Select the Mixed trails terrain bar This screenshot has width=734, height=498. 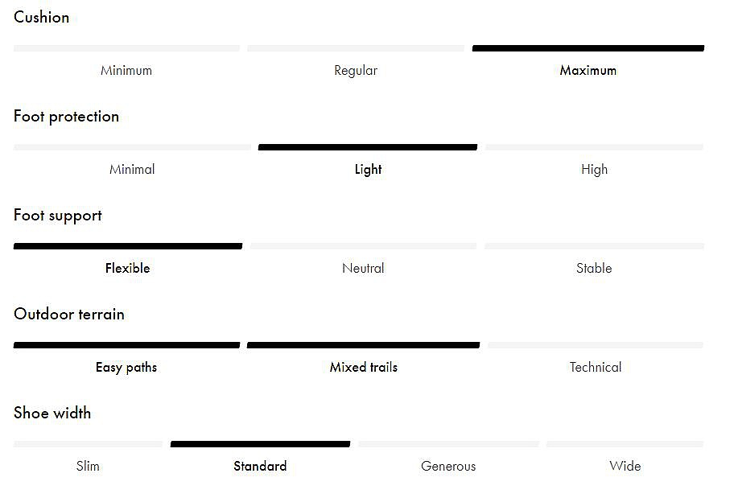[363, 345]
